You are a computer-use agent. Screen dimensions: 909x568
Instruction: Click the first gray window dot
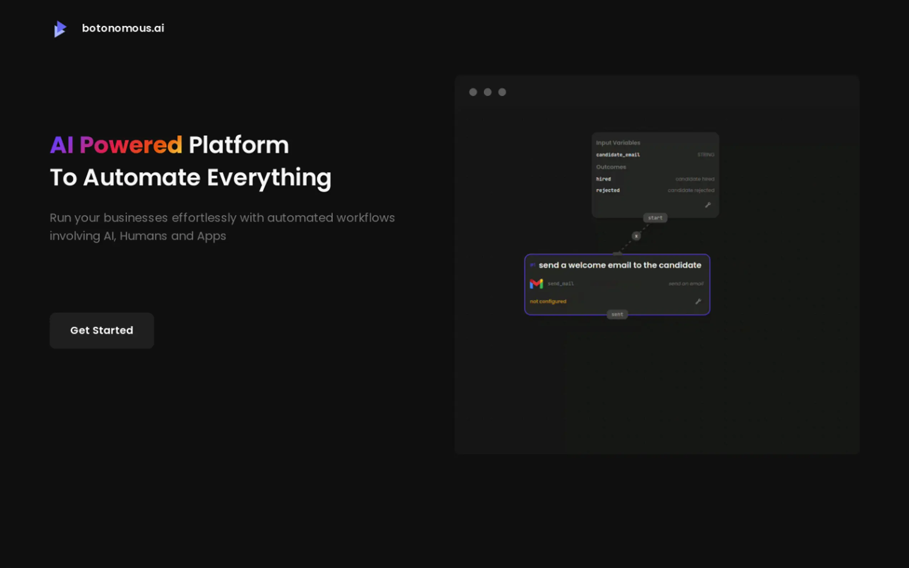point(473,92)
